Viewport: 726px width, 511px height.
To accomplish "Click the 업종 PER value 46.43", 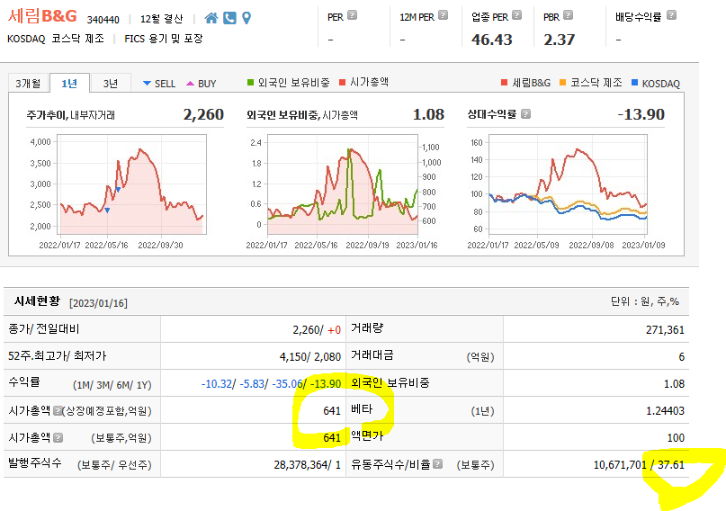I will pos(492,40).
